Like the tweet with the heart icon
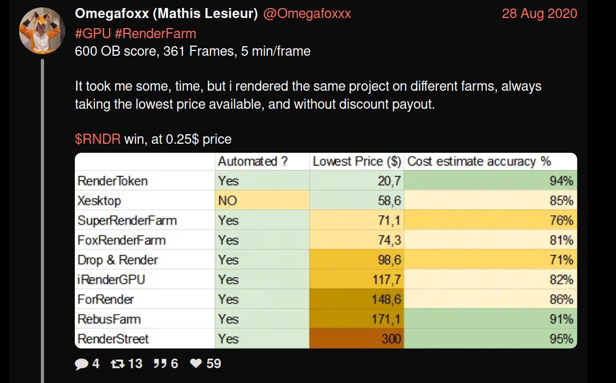This screenshot has height=383, width=616. (196, 364)
